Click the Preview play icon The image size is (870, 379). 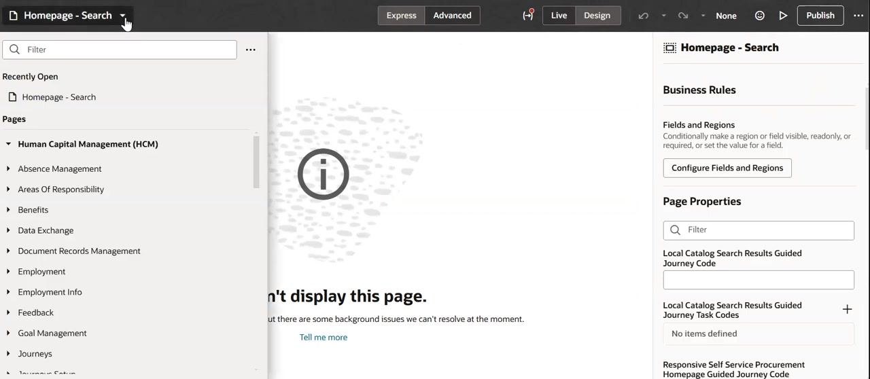pos(783,16)
